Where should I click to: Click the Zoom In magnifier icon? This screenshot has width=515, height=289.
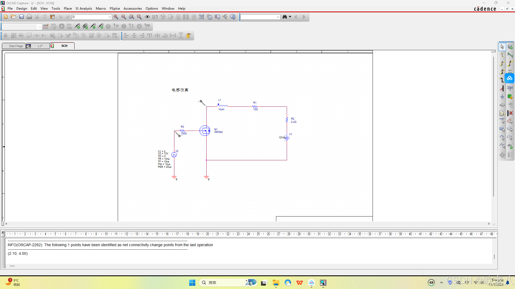pos(116,17)
